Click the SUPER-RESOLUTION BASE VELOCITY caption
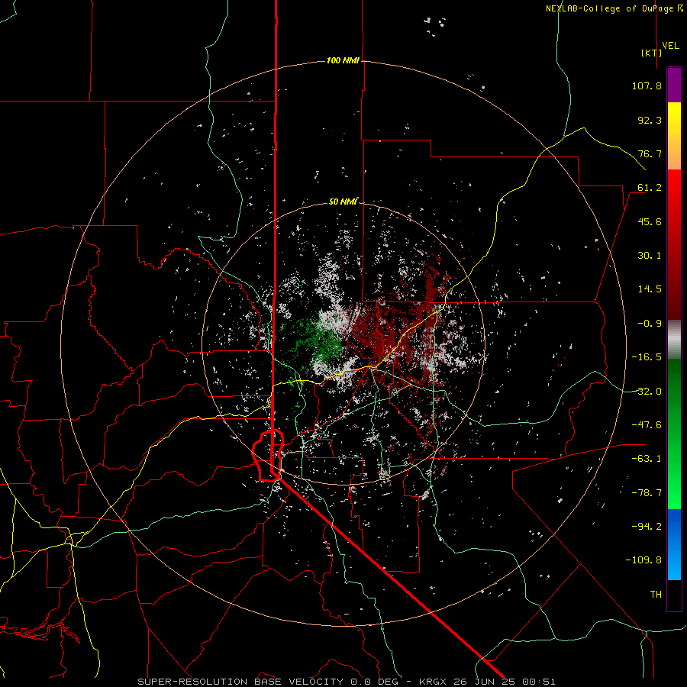Viewport: 687px width, 687px height. point(240,682)
